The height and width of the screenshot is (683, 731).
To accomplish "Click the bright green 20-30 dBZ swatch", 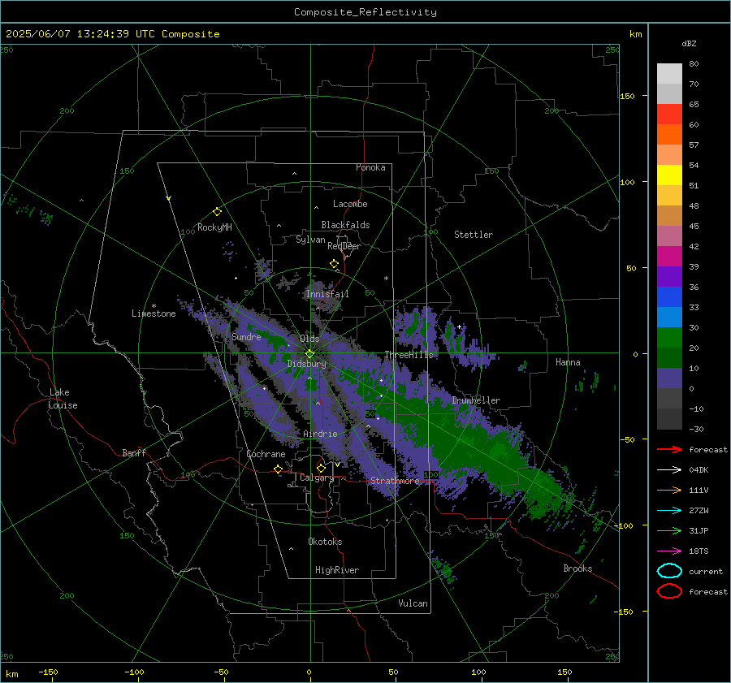I will coord(669,338).
